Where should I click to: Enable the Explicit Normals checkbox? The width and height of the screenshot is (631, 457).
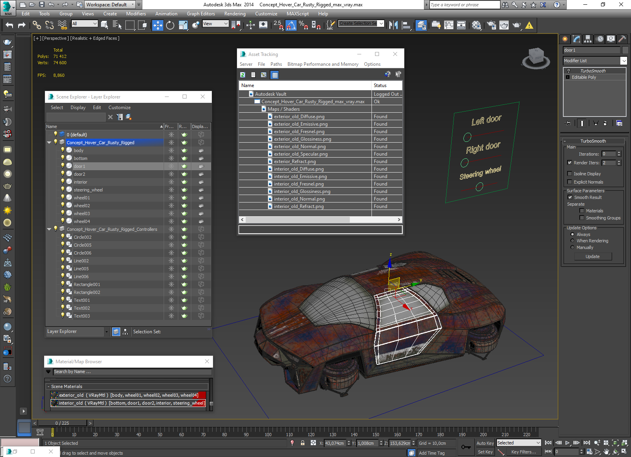pos(569,182)
